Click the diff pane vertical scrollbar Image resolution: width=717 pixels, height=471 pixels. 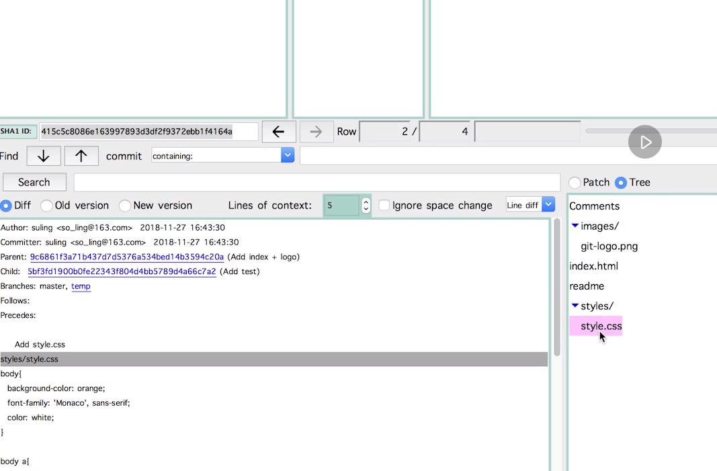(x=556, y=287)
